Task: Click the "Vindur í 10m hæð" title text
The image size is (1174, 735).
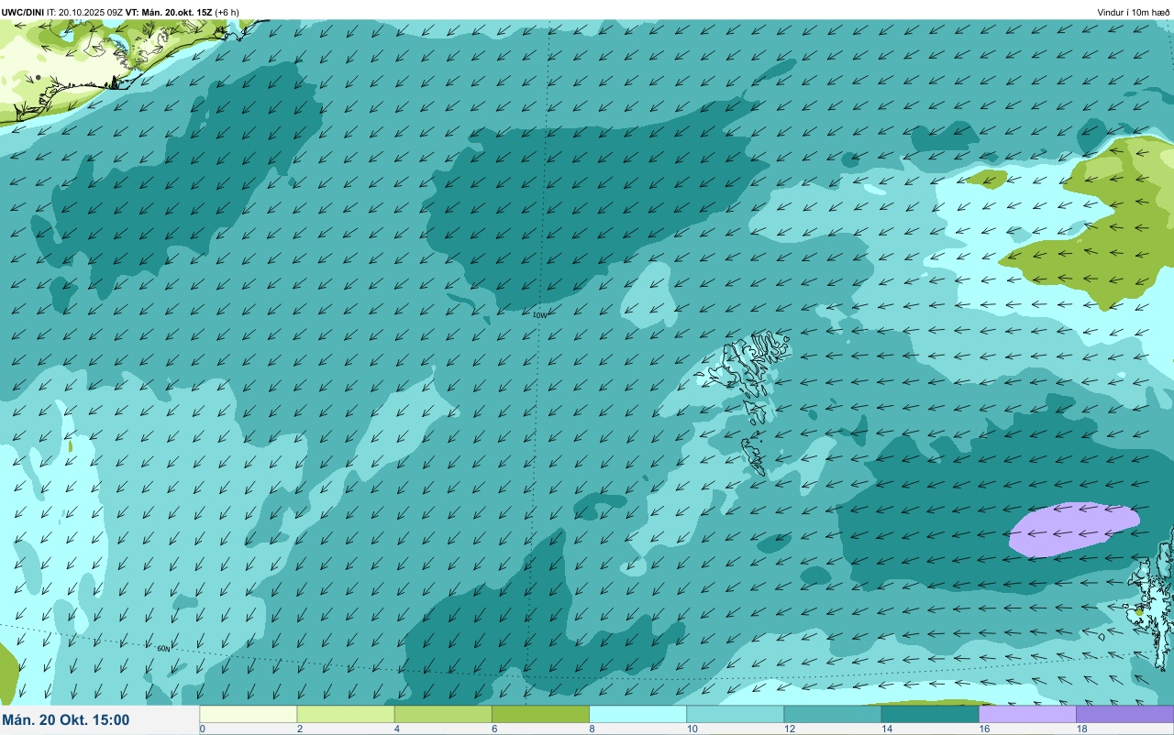Action: click(1134, 13)
